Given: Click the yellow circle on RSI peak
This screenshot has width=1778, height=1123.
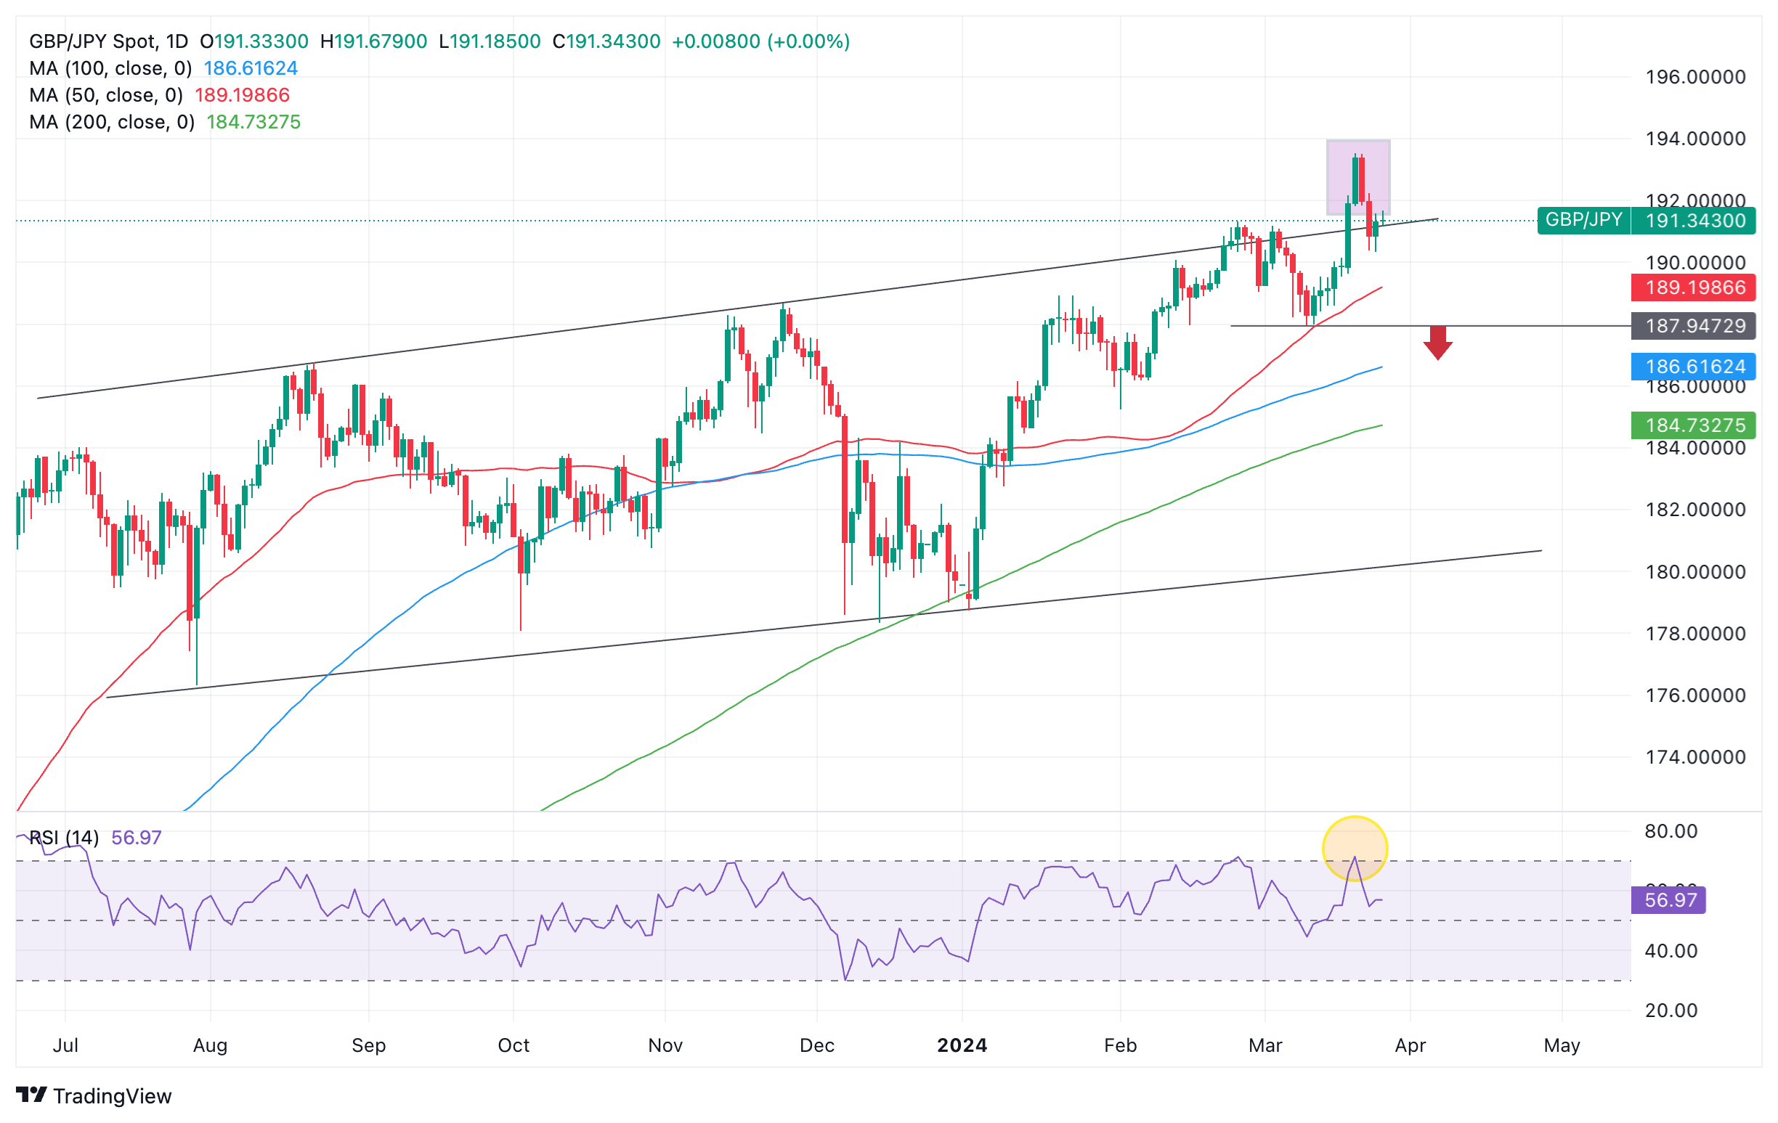Looking at the screenshot, I should [x=1354, y=849].
